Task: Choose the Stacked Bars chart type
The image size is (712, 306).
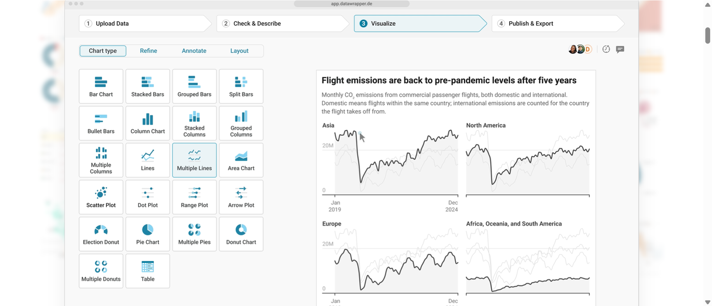Action: 148,86
